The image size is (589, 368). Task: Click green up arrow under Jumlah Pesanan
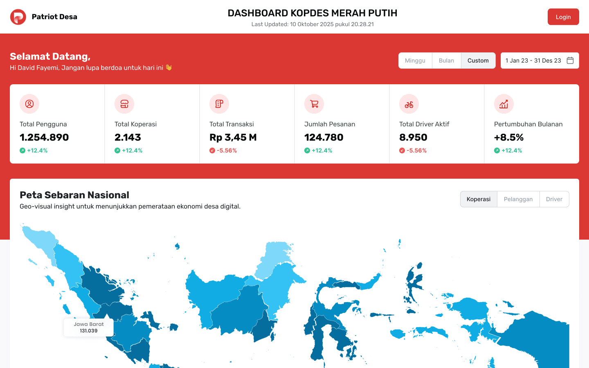pyautogui.click(x=307, y=150)
